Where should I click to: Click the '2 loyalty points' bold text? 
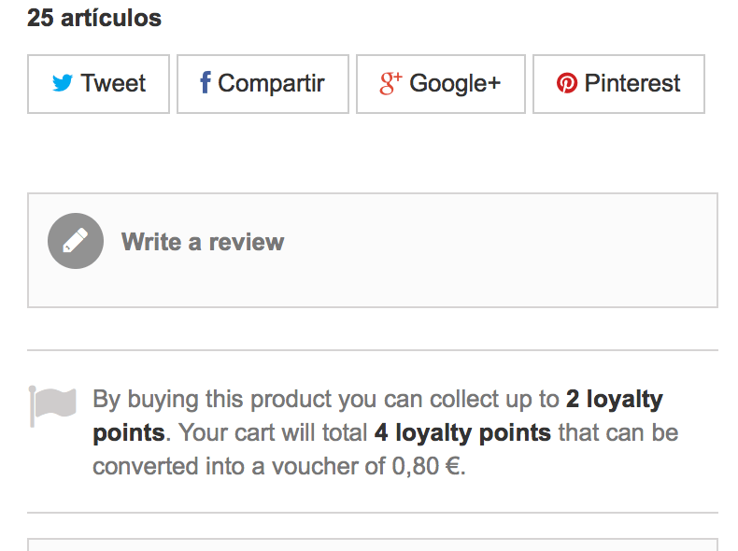point(378,416)
